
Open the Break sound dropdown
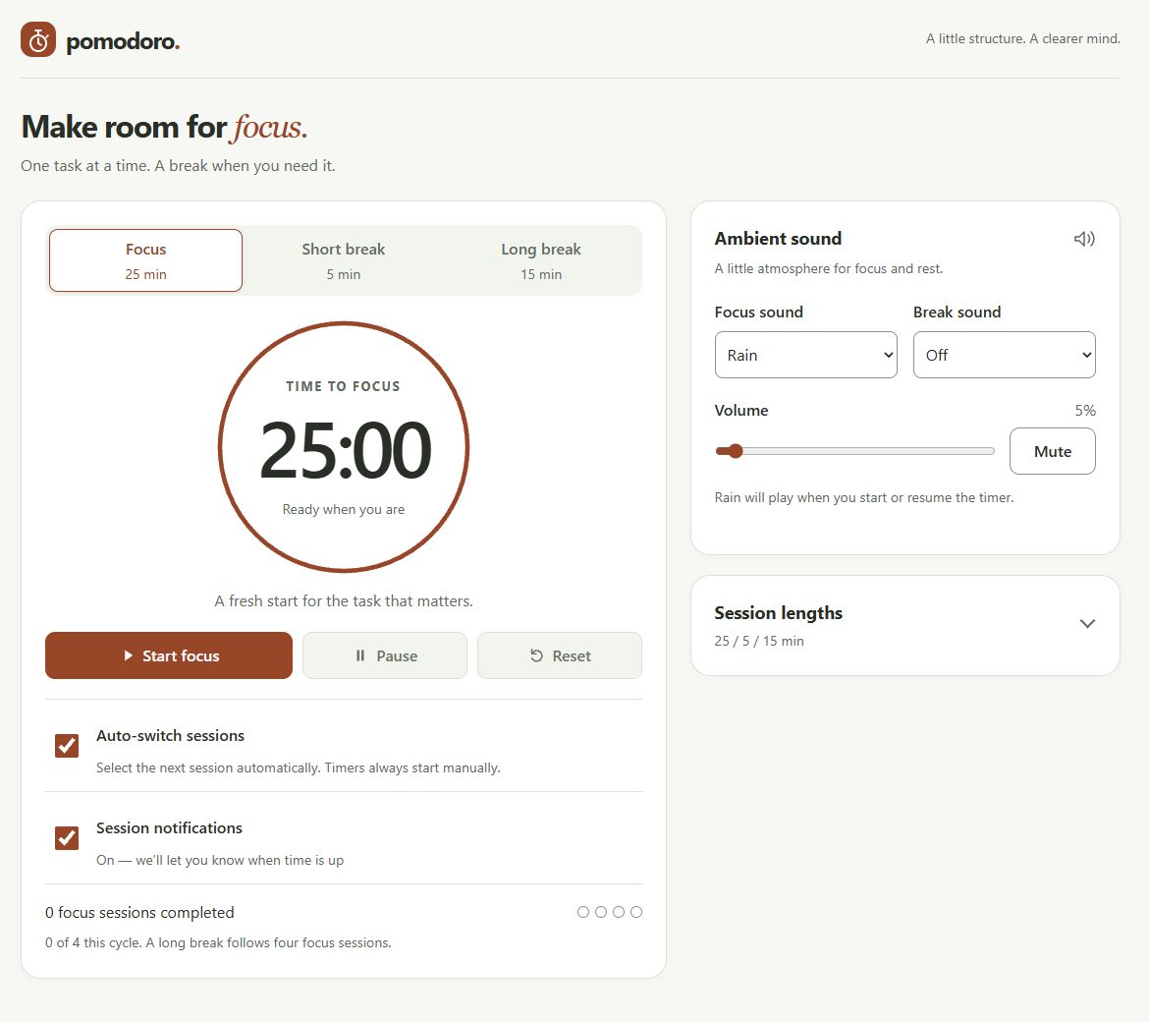click(1004, 355)
